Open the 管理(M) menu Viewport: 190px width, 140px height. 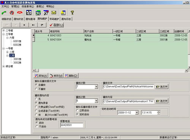15,6
